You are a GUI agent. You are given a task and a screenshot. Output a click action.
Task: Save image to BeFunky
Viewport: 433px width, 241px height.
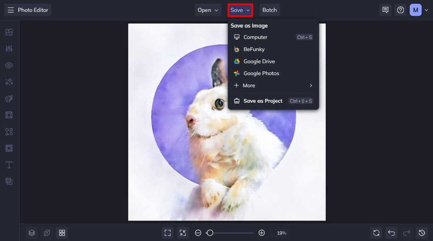273,49
